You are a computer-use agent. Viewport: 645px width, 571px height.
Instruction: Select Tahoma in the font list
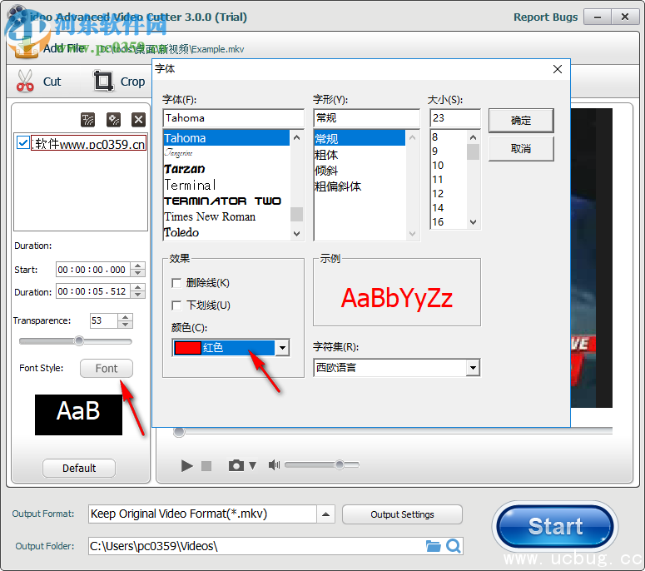point(226,138)
